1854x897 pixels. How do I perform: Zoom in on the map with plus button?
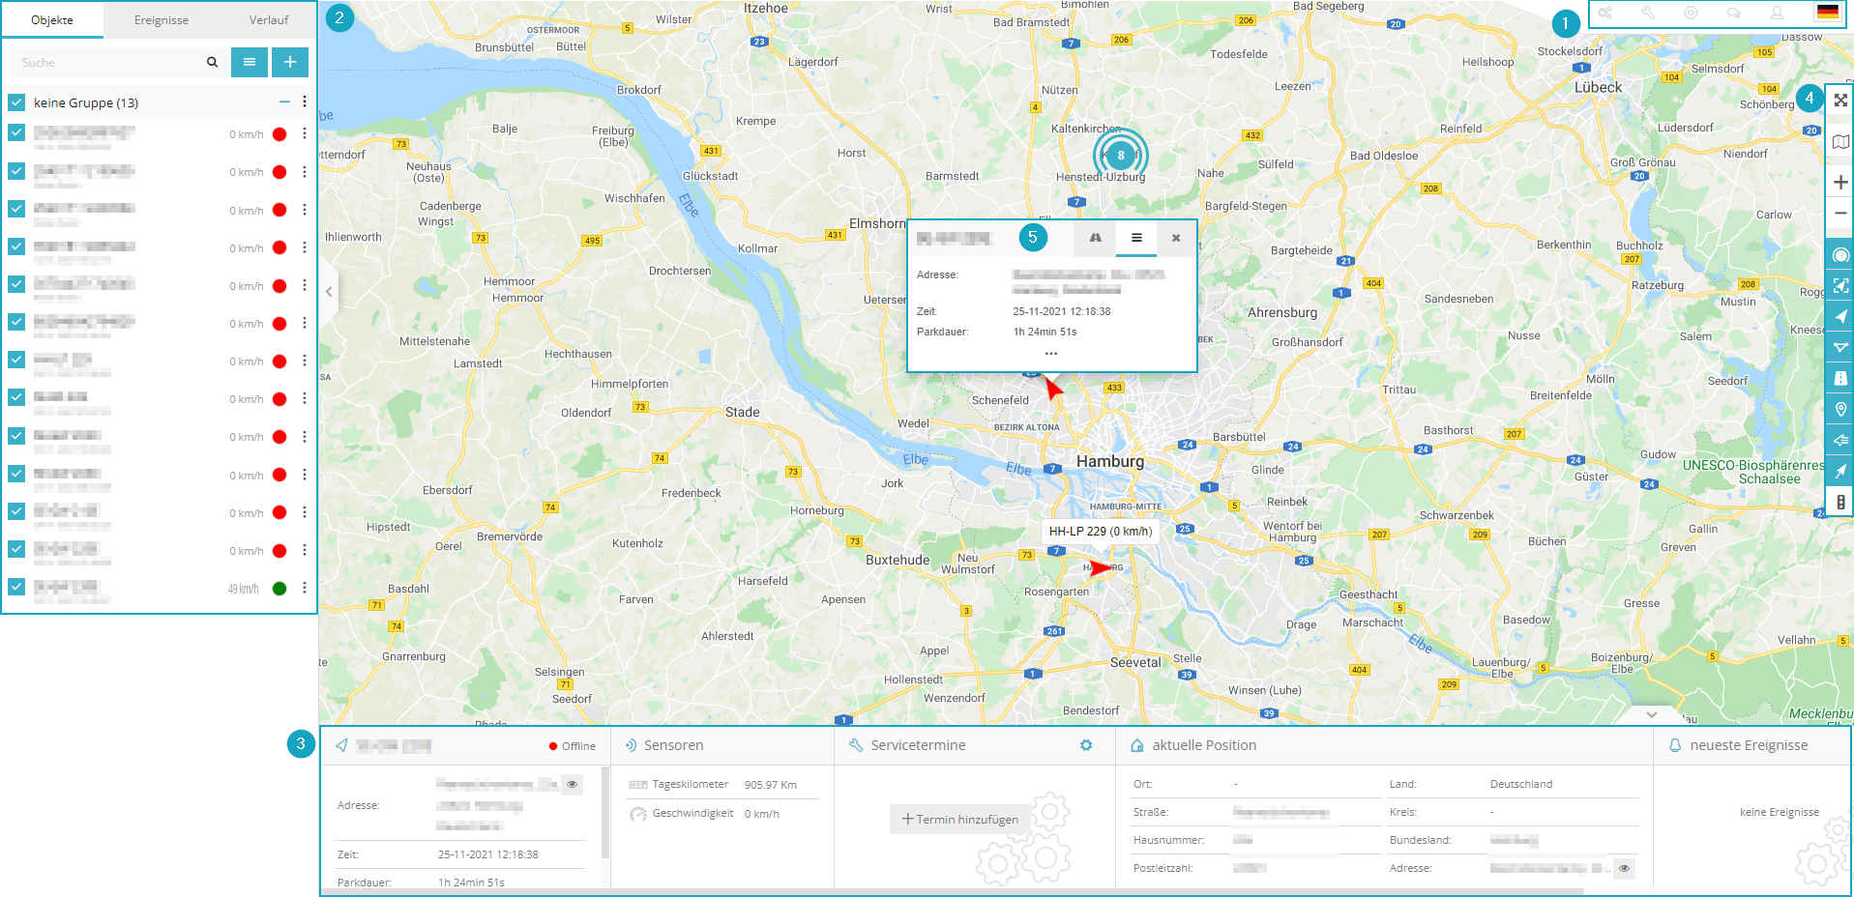pos(1839,182)
